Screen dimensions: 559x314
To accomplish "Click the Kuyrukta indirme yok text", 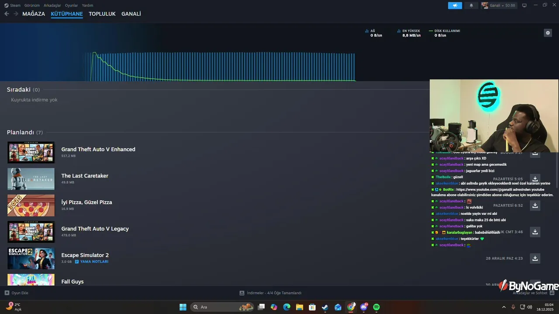I will (x=34, y=100).
